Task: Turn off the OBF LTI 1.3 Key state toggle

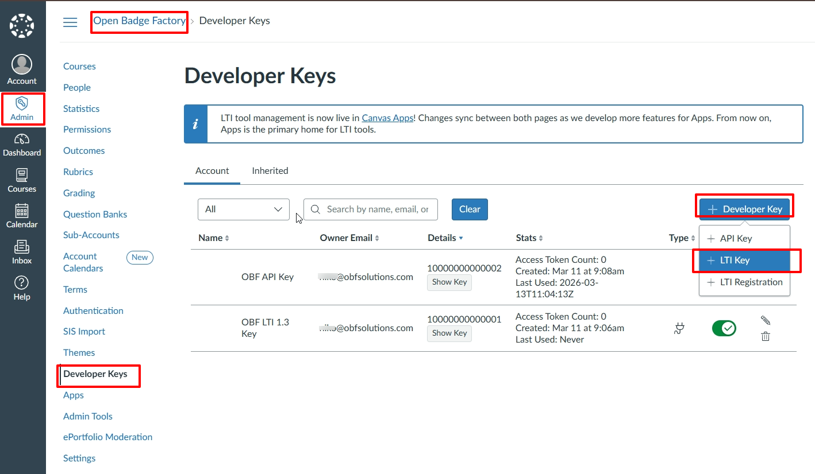Action: pos(724,328)
